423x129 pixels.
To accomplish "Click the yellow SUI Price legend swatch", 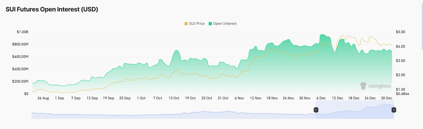I will pyautogui.click(x=186, y=24).
